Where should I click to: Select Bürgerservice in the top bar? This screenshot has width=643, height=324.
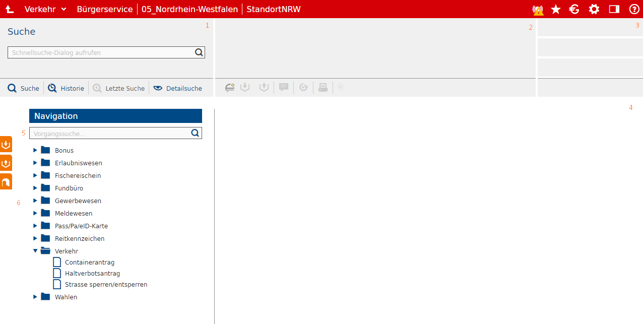coord(105,9)
